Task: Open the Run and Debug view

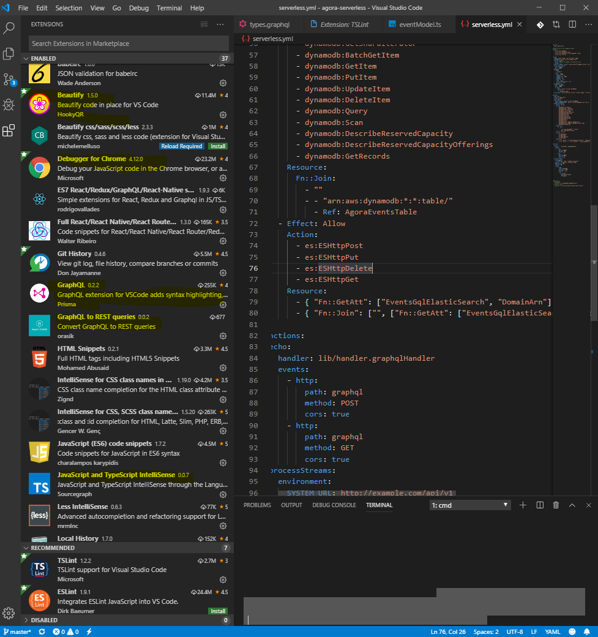Action: (8, 105)
